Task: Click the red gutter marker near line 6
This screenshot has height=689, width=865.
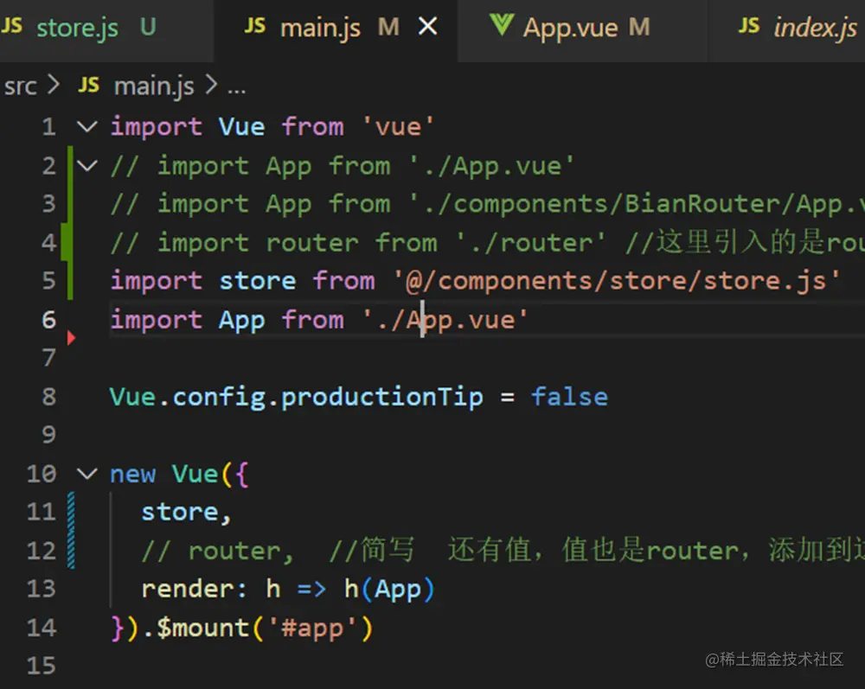Action: (x=71, y=337)
